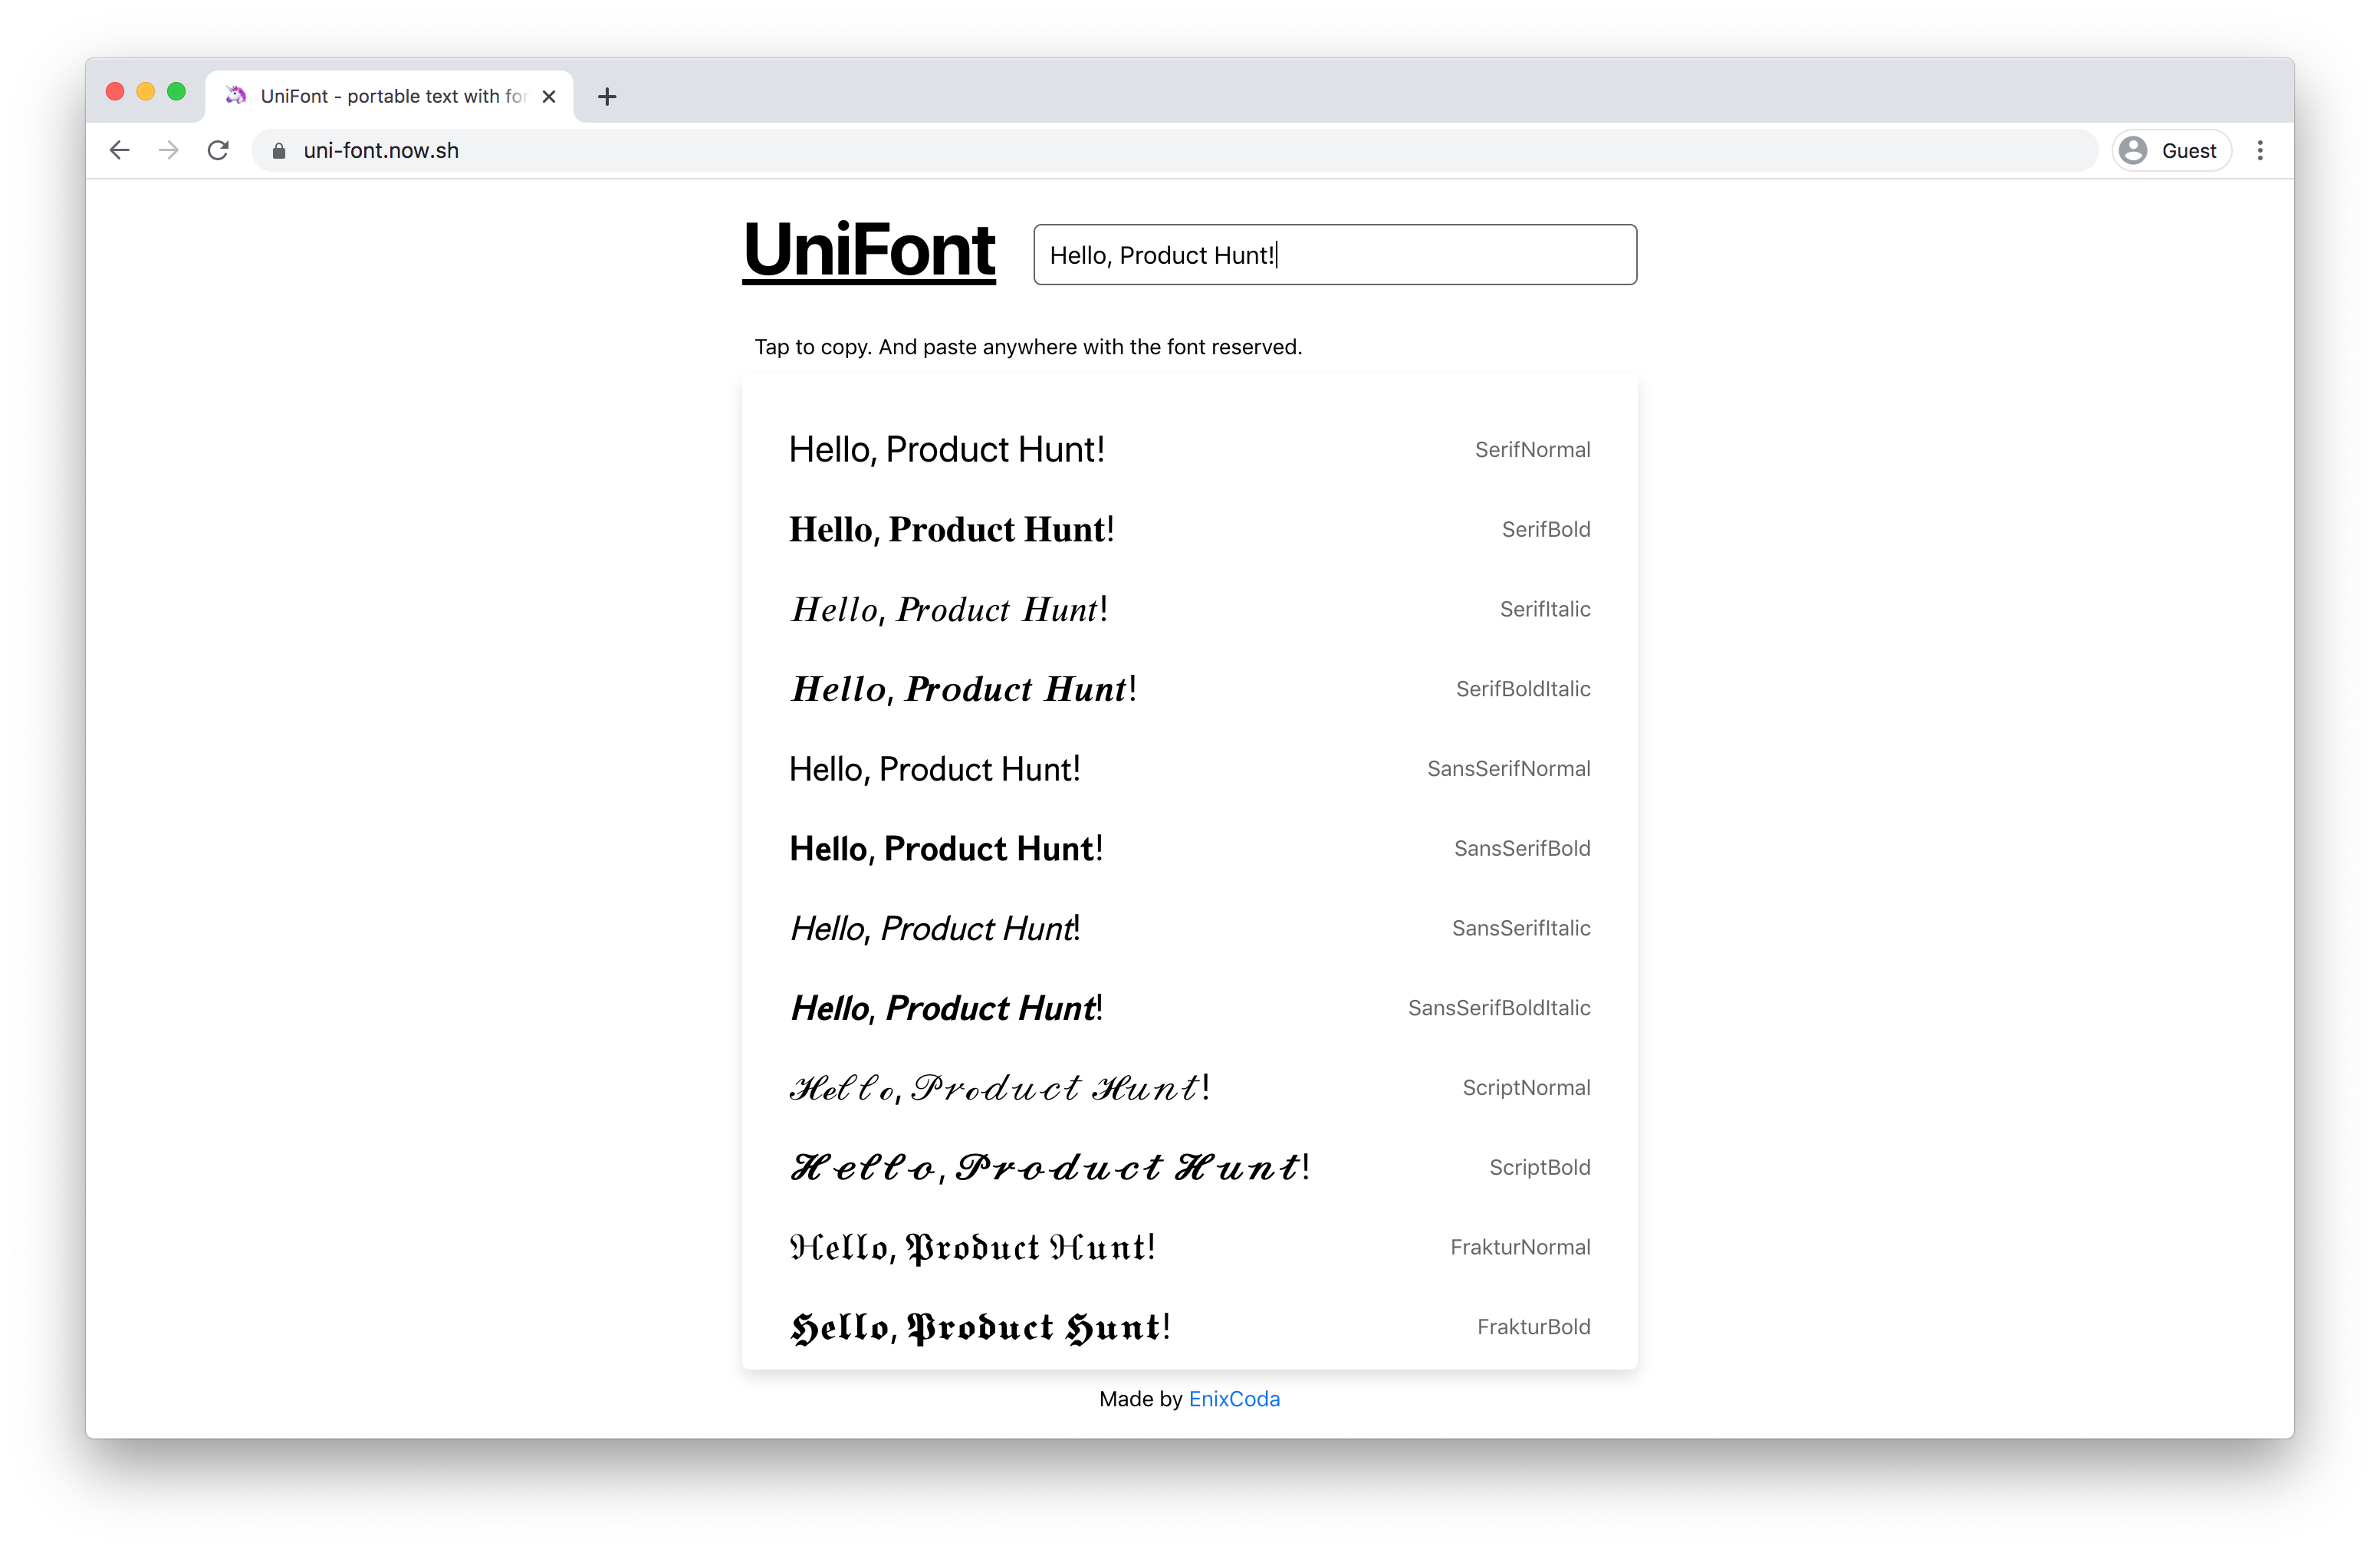This screenshot has height=1552, width=2380.
Task: Open the Chrome three-dot menu
Action: (2260, 150)
